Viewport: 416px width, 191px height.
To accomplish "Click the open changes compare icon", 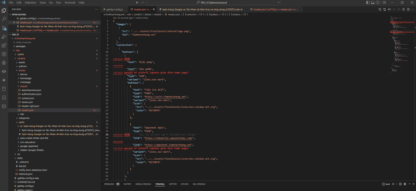I will pyautogui.click(x=385, y=9).
